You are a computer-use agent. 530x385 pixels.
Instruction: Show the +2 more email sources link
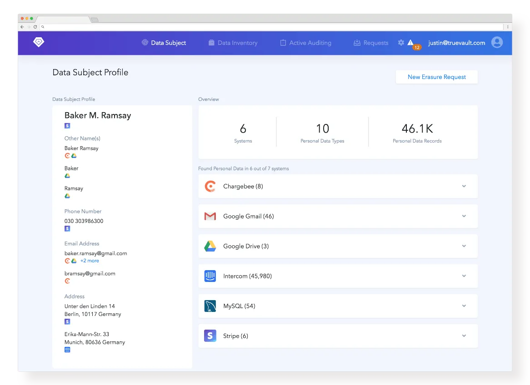pos(90,261)
